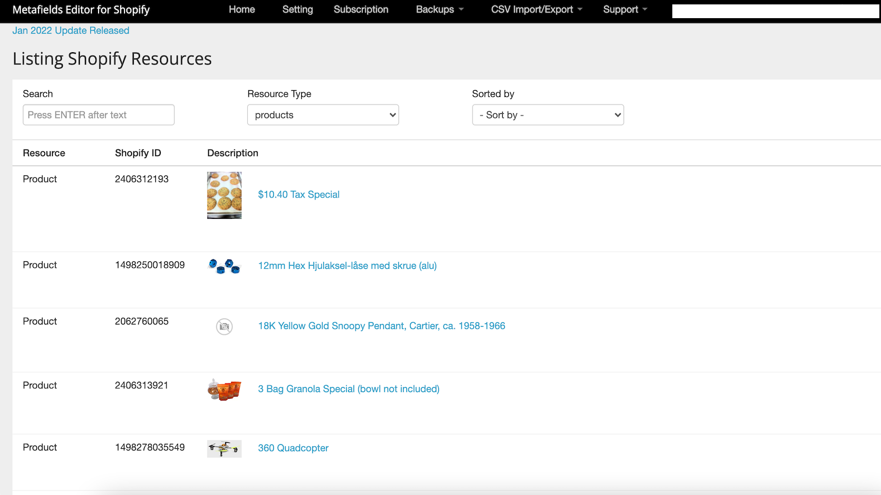The image size is (881, 495).
Task: Open the Resource Type products dropdown
Action: [323, 115]
